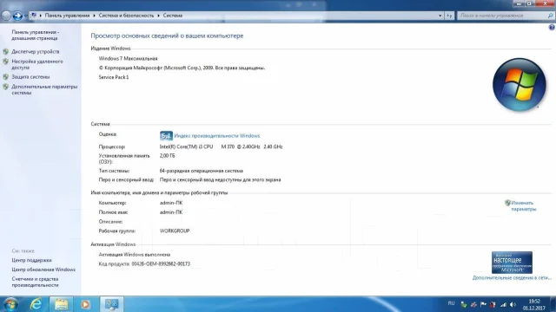Open Action Center link (Центр поддержки)

point(31,260)
